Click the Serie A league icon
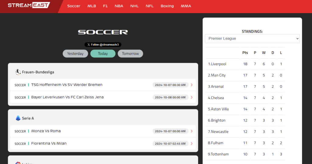The width and height of the screenshot is (312, 164). click(x=18, y=118)
